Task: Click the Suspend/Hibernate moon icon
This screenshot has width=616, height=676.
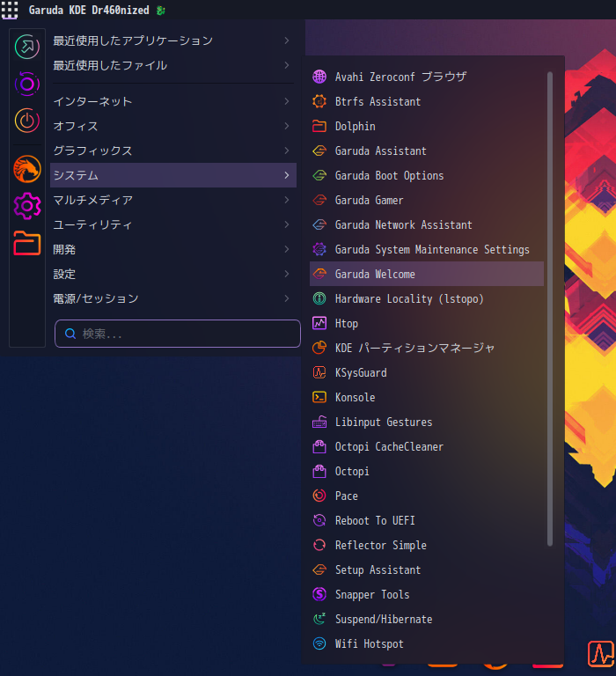Action: (x=319, y=619)
